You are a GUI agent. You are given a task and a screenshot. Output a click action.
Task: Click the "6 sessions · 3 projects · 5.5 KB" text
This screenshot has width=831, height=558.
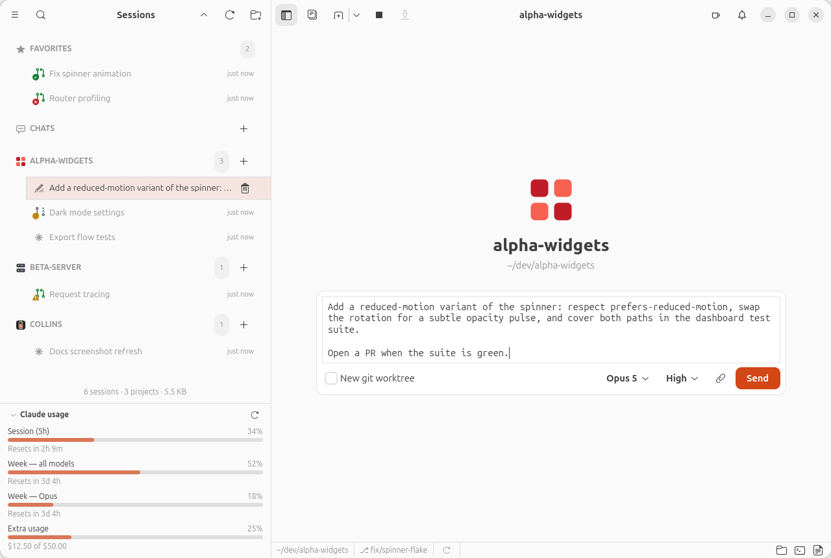click(x=135, y=392)
